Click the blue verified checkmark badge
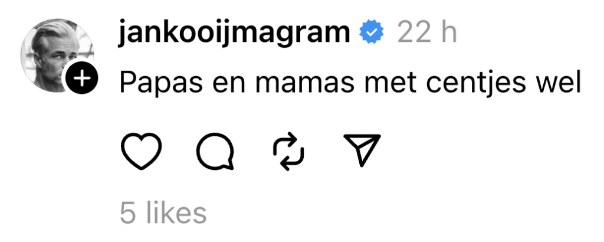The height and width of the screenshot is (242, 604). click(x=372, y=32)
